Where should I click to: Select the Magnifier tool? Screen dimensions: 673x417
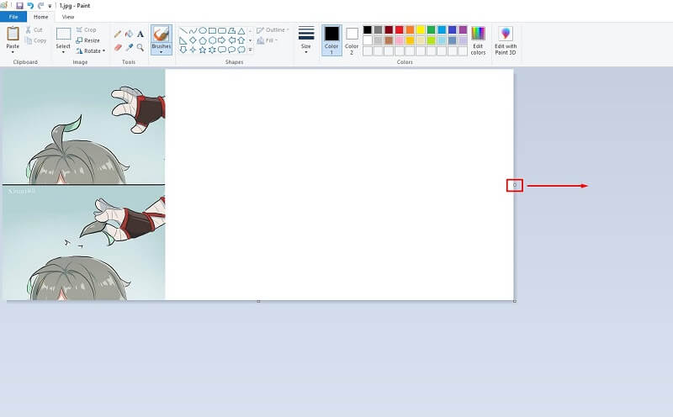coord(140,47)
